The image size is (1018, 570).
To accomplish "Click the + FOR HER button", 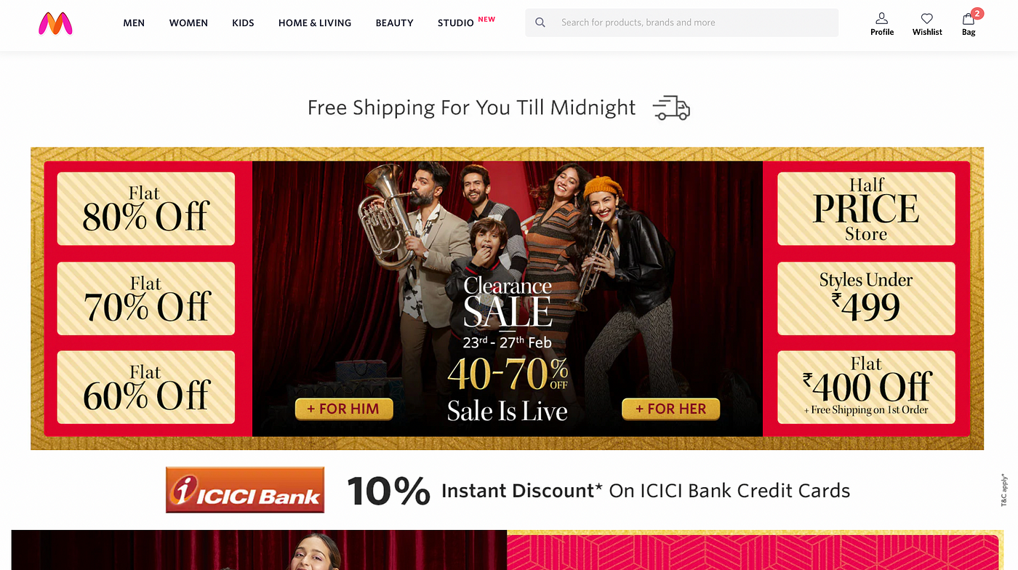I will pyautogui.click(x=670, y=409).
